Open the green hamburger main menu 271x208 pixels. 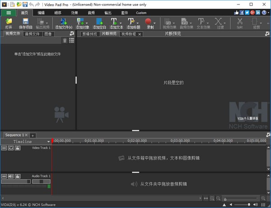(9, 13)
